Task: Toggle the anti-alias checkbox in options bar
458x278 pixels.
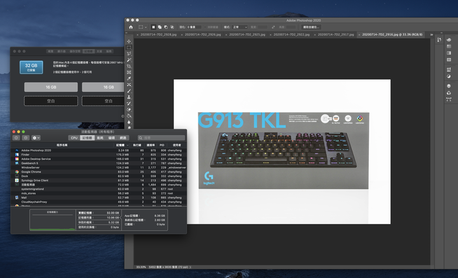Action: pyautogui.click(x=205, y=27)
